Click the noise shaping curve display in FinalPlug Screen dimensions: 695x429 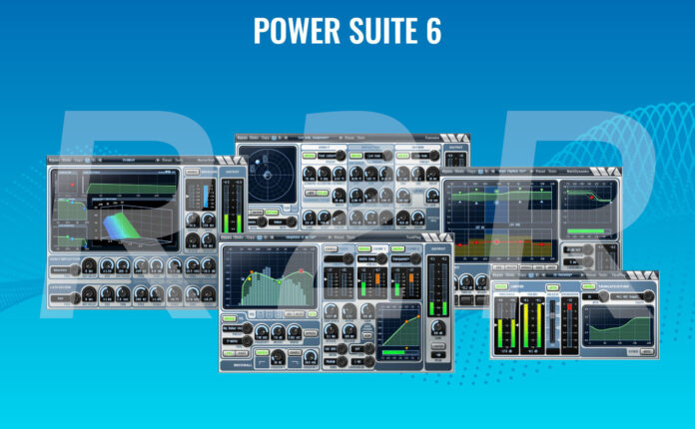[618, 326]
